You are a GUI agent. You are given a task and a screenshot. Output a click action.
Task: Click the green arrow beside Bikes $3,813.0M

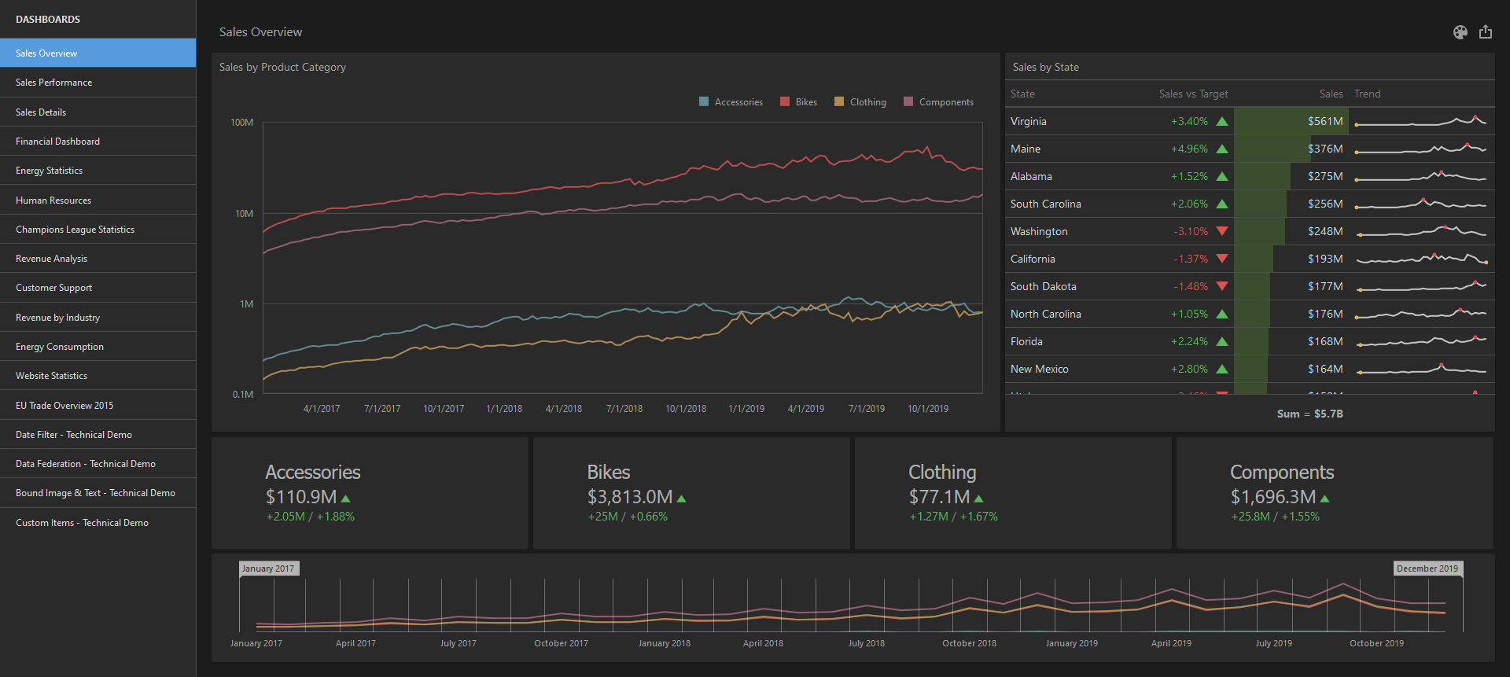click(681, 499)
